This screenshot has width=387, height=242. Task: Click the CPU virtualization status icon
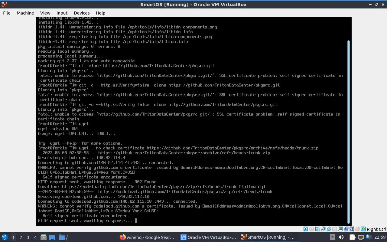[352, 229]
